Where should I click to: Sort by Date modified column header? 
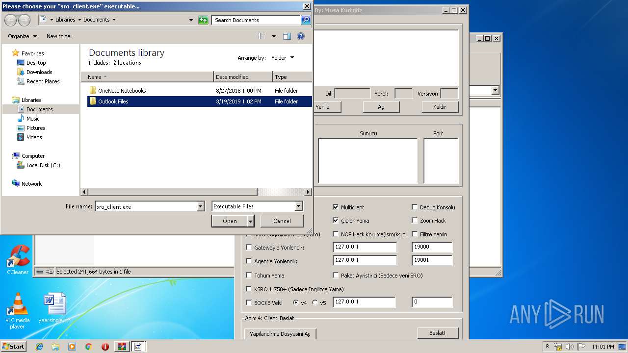[x=243, y=77]
